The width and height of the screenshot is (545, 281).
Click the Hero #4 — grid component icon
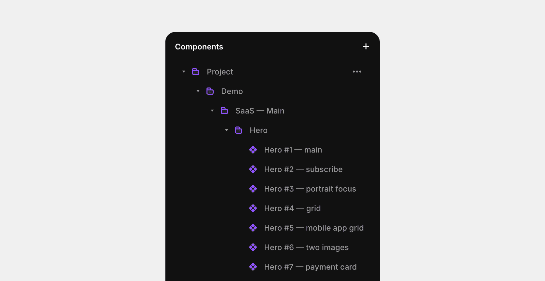pos(253,208)
